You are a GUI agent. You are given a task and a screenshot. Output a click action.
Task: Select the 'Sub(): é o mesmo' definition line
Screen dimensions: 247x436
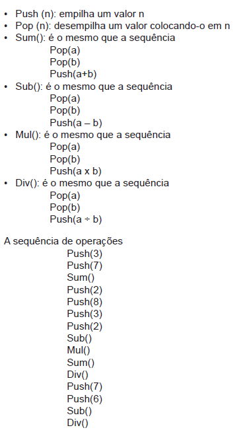pyautogui.click(x=94, y=87)
